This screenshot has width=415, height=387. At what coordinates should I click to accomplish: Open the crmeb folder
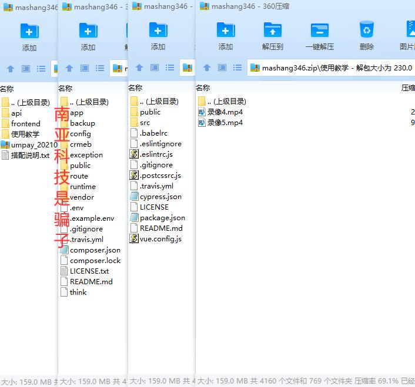[x=81, y=144]
